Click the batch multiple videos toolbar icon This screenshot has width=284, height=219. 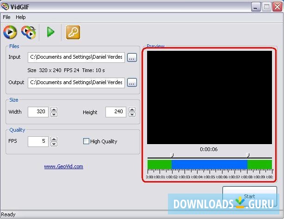(29, 32)
